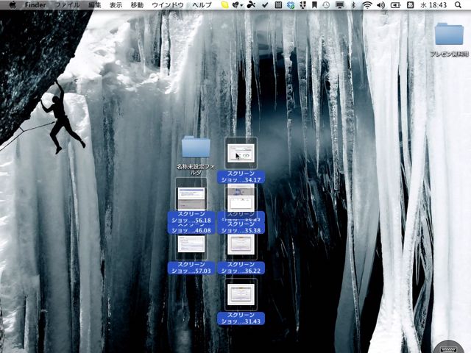
Task: Open the Wi-Fi status menu
Action: (x=366, y=5)
